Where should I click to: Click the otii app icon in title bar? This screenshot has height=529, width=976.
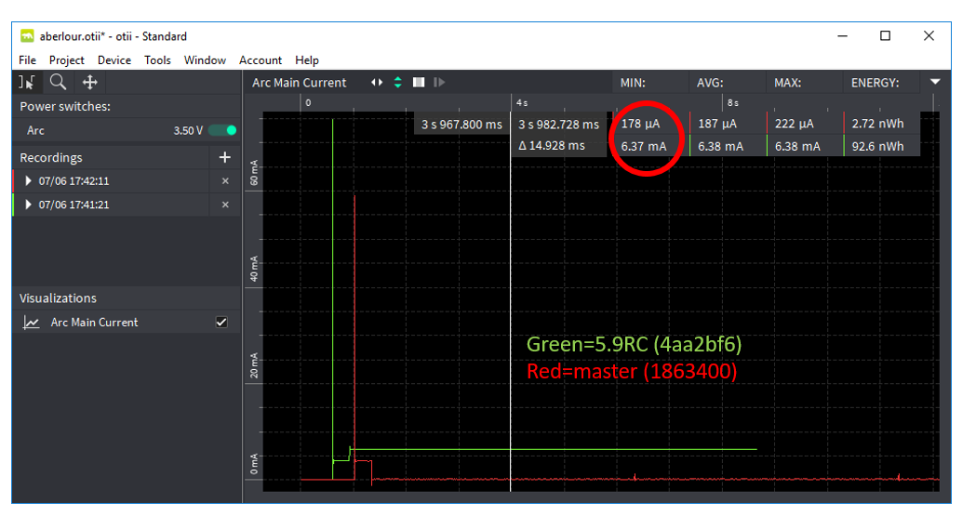(x=27, y=36)
